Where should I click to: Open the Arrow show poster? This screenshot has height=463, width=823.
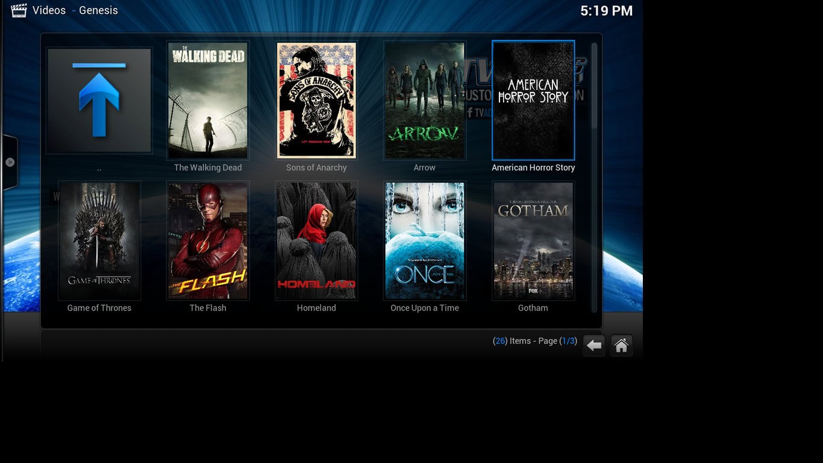[425, 100]
